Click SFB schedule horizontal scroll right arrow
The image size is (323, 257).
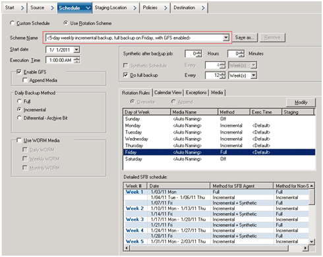(305, 248)
